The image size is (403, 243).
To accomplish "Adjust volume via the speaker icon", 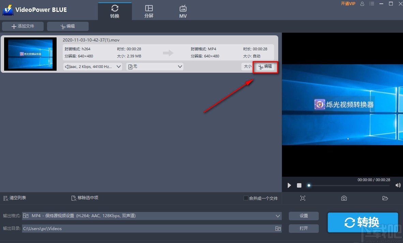I will (x=398, y=185).
